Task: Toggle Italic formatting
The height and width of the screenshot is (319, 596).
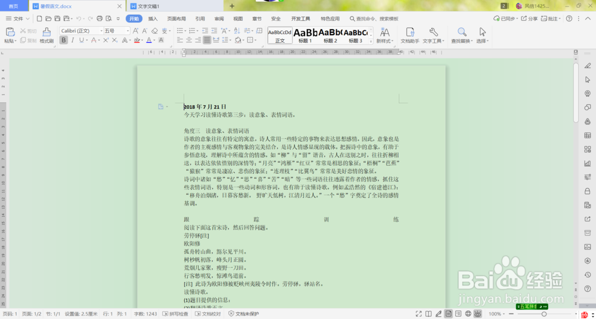Action: coord(73,40)
